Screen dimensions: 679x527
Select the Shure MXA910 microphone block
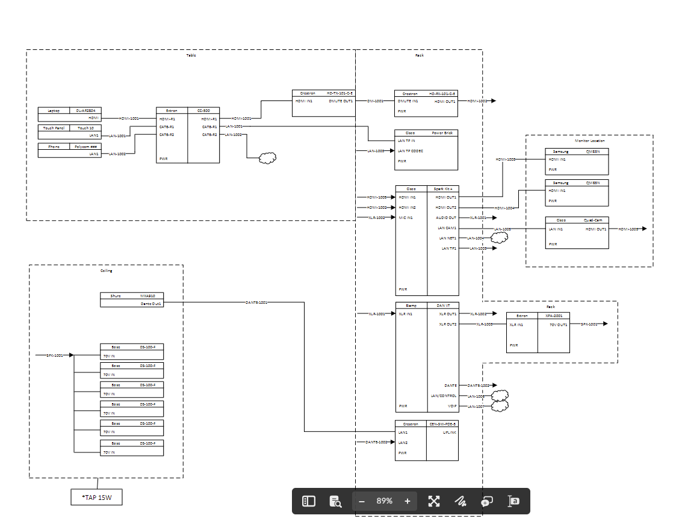131,299
